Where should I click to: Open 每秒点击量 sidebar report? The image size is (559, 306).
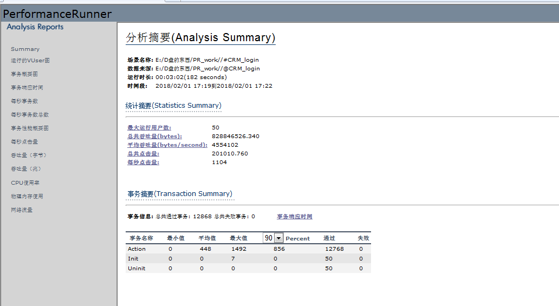coord(24,142)
